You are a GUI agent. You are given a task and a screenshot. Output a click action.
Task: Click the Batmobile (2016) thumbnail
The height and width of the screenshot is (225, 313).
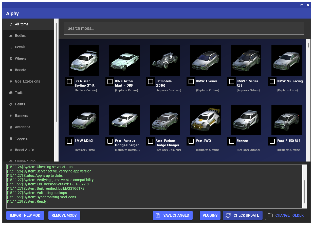(x=165, y=60)
